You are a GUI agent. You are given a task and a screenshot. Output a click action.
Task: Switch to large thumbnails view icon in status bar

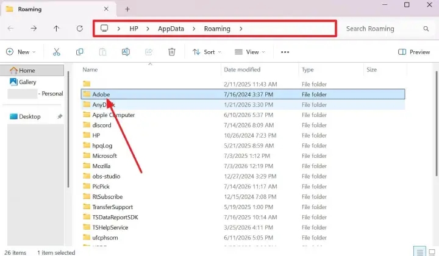(x=432, y=252)
